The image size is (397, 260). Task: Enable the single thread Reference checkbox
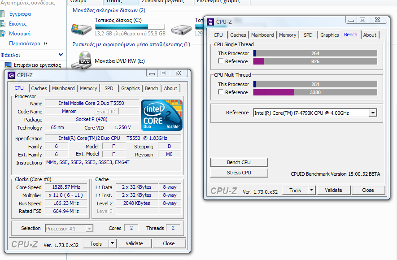tap(221, 61)
